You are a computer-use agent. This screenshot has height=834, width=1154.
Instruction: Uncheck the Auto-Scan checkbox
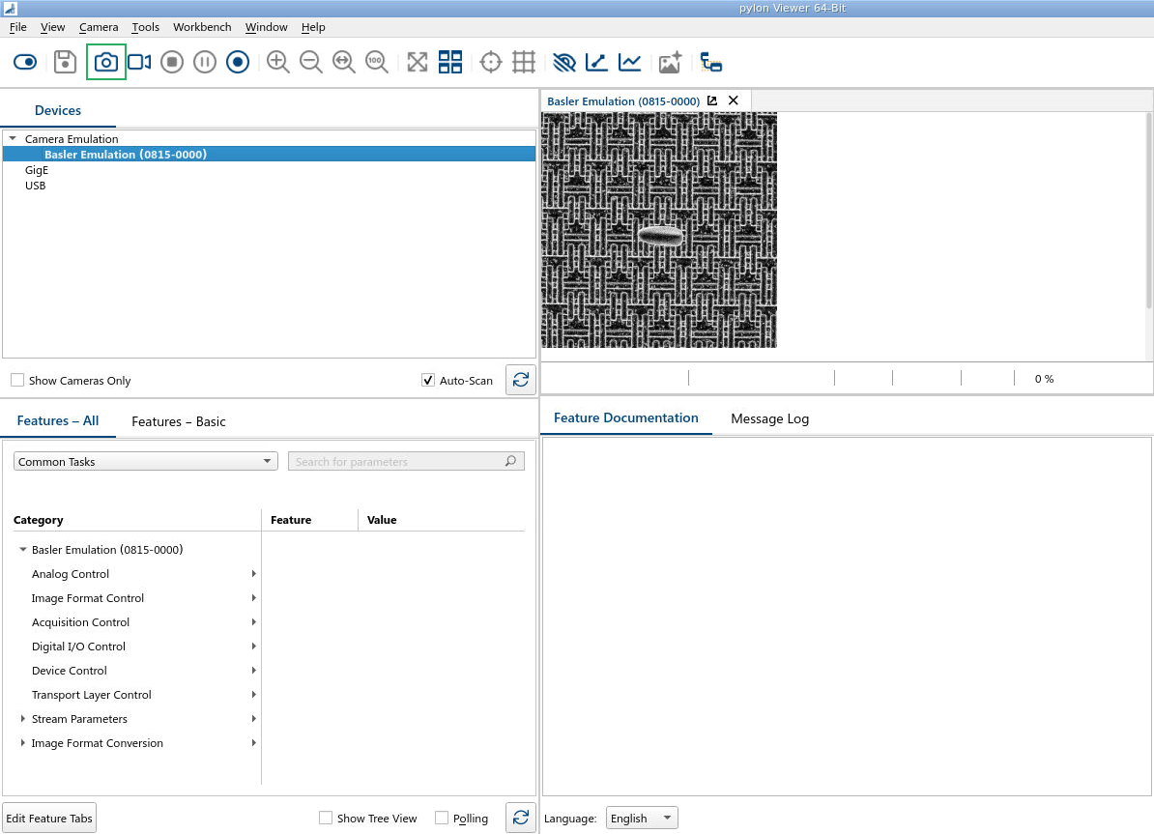[x=427, y=380]
